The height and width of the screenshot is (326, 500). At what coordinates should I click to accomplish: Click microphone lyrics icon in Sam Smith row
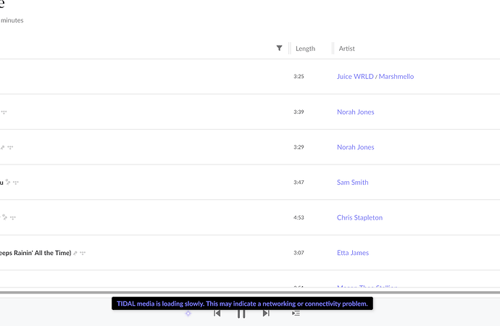pos(8,183)
